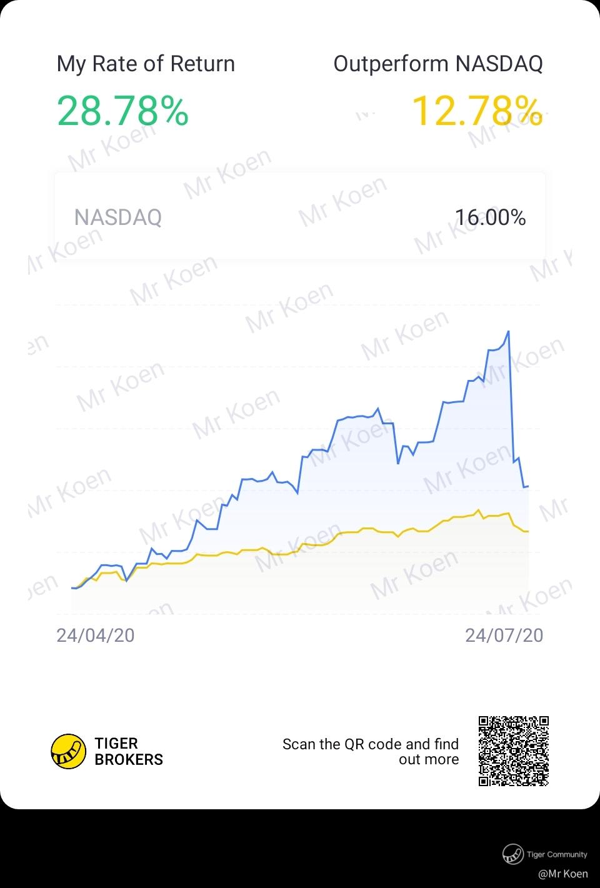Click the yellow NASDAQ line's end point
This screenshot has width=600, height=888.
(528, 531)
